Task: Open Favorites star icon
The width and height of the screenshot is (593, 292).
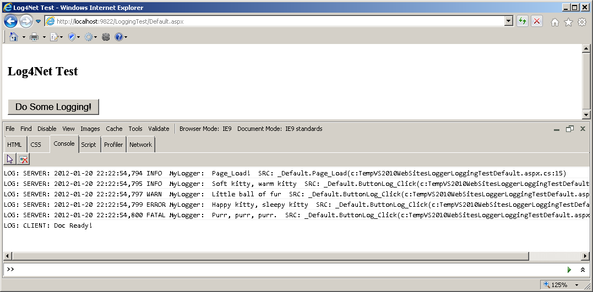Action: [x=568, y=23]
